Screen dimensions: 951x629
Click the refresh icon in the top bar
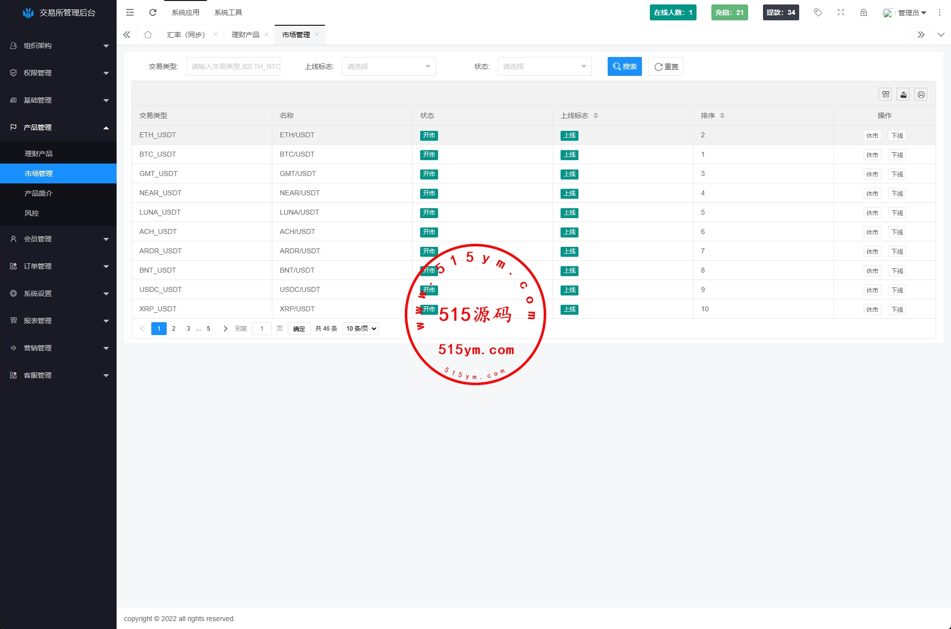coord(153,12)
